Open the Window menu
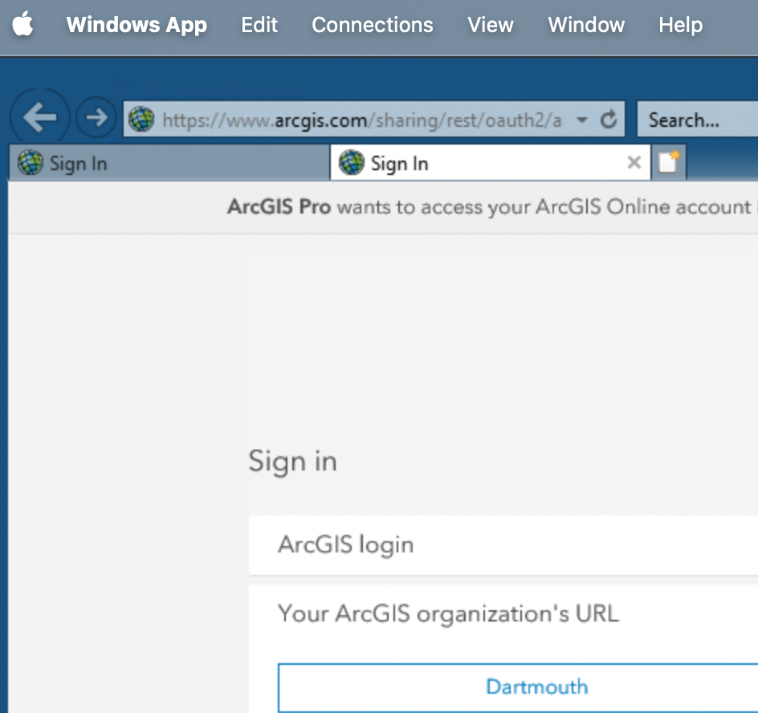Screen dimensions: 758x713 click(x=586, y=25)
